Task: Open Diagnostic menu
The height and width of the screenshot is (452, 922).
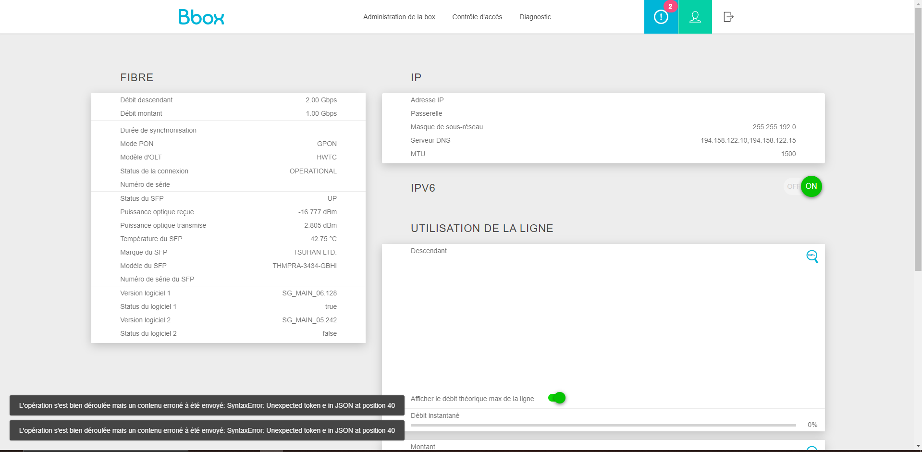Action: (535, 17)
